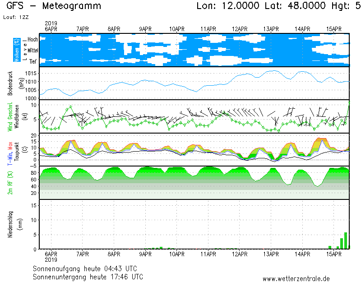Click the 7APR label on the bottom axis

coord(83,254)
